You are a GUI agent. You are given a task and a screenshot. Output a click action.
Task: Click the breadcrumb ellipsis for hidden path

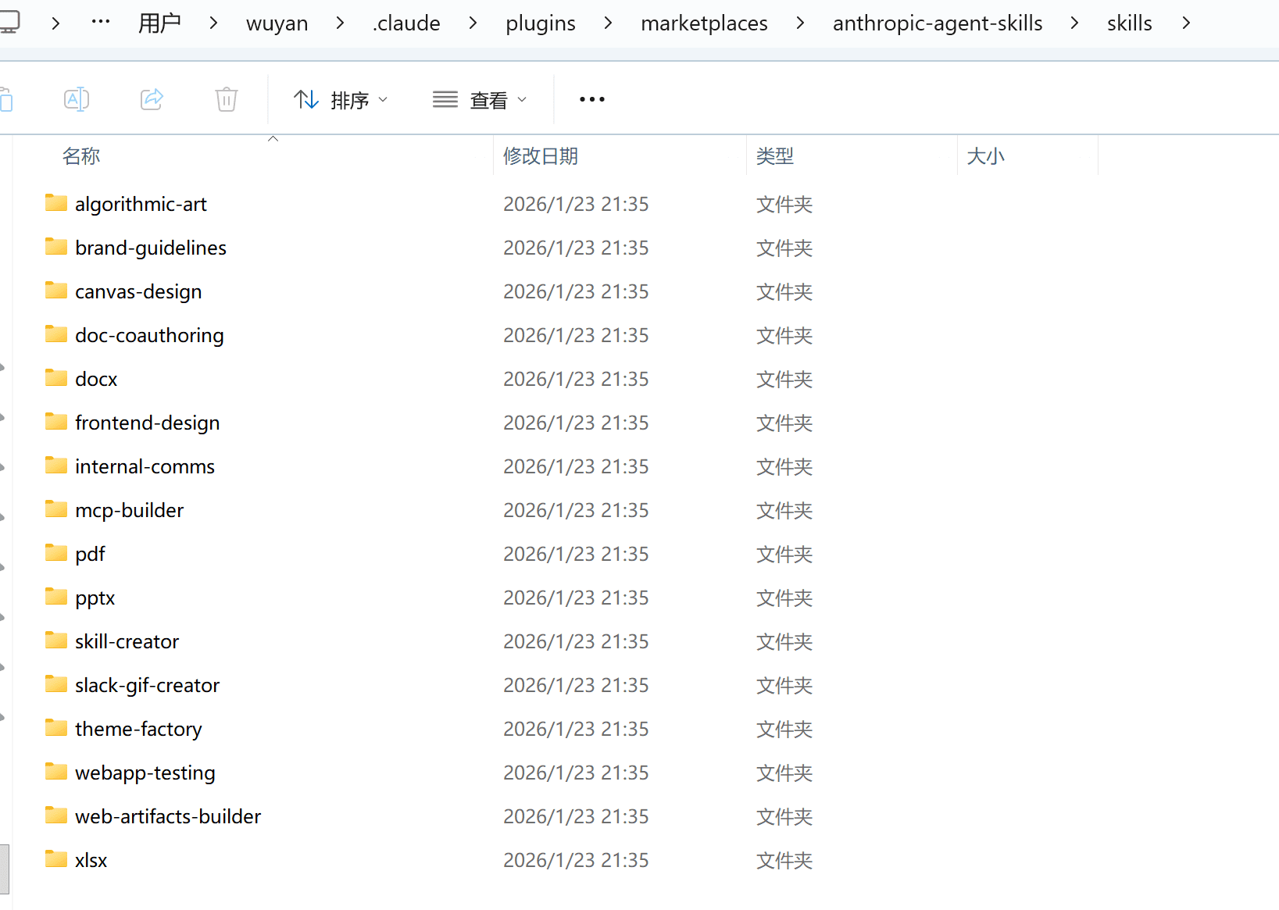(101, 23)
